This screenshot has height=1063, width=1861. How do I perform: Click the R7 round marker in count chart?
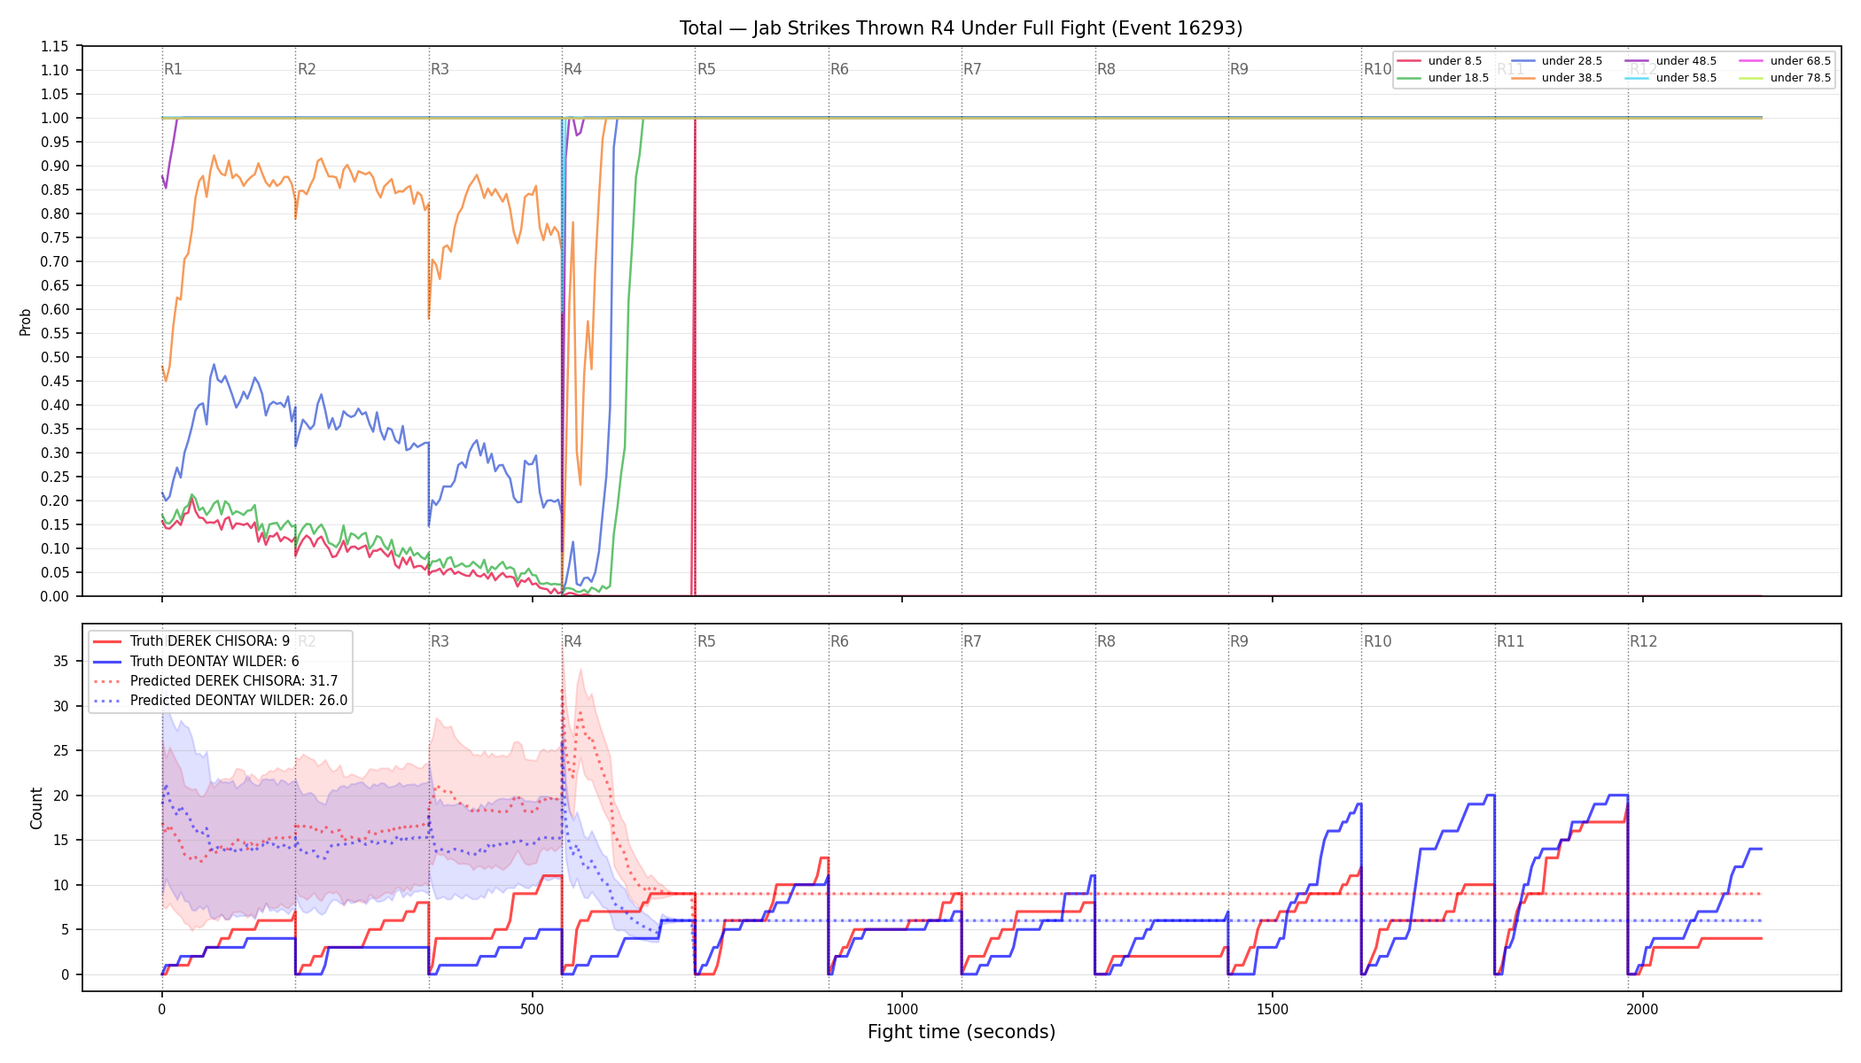click(x=972, y=641)
